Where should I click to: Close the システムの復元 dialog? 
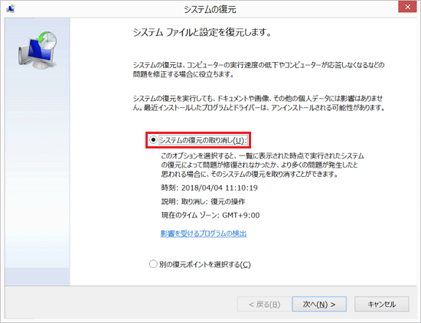tap(407, 7)
